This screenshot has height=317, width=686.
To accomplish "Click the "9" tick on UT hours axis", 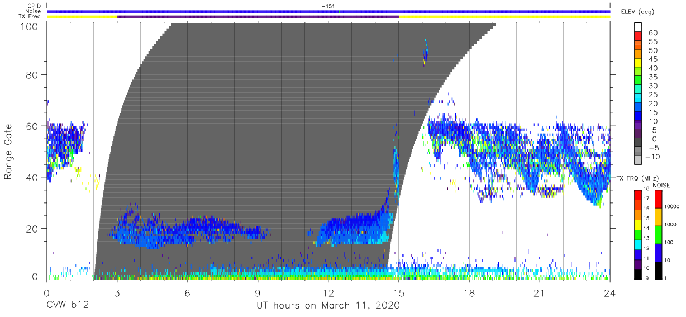I will pyautogui.click(x=258, y=293).
